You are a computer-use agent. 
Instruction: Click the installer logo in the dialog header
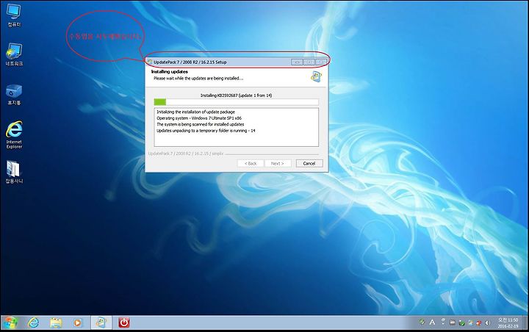(x=316, y=76)
